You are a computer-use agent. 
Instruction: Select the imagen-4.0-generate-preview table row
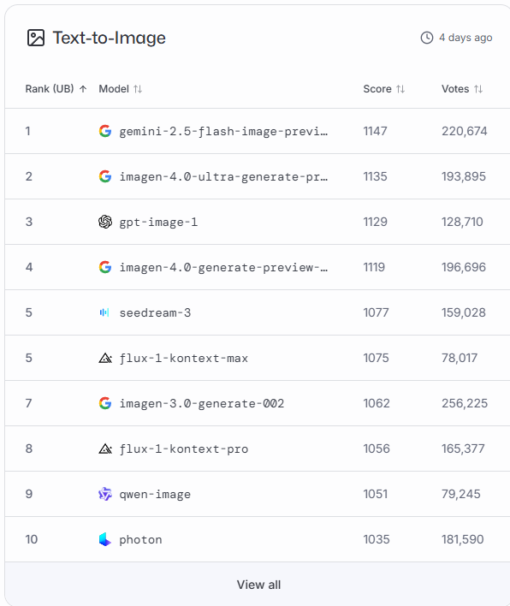point(258,267)
